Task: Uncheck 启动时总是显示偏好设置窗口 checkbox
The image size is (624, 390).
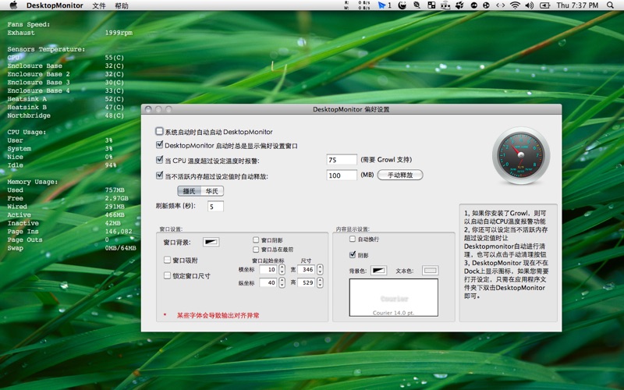Action: coord(160,145)
